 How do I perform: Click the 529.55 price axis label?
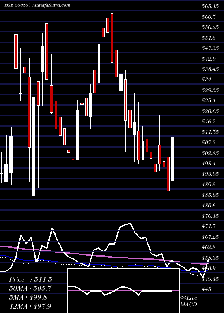coord(210,90)
